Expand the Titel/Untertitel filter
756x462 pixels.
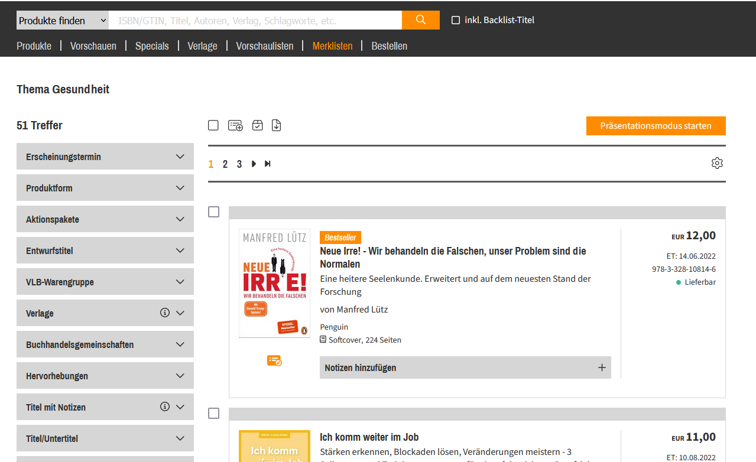point(105,438)
